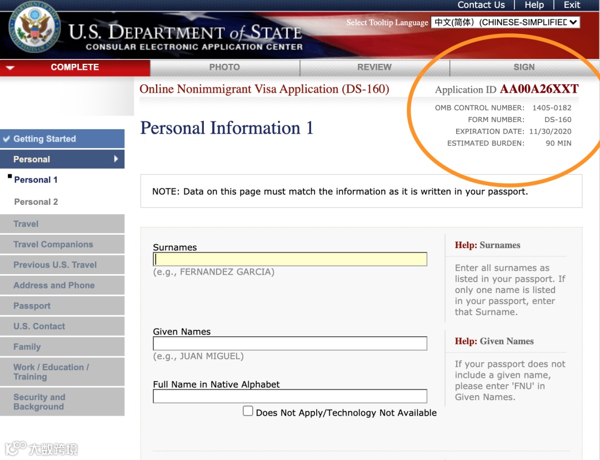Open the Previous U.S. Travel section

(62, 265)
